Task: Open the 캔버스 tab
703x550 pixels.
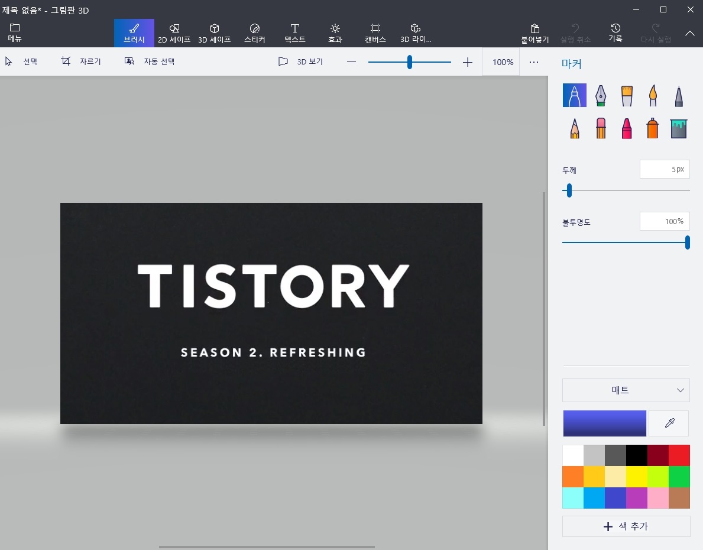Action: [x=375, y=33]
